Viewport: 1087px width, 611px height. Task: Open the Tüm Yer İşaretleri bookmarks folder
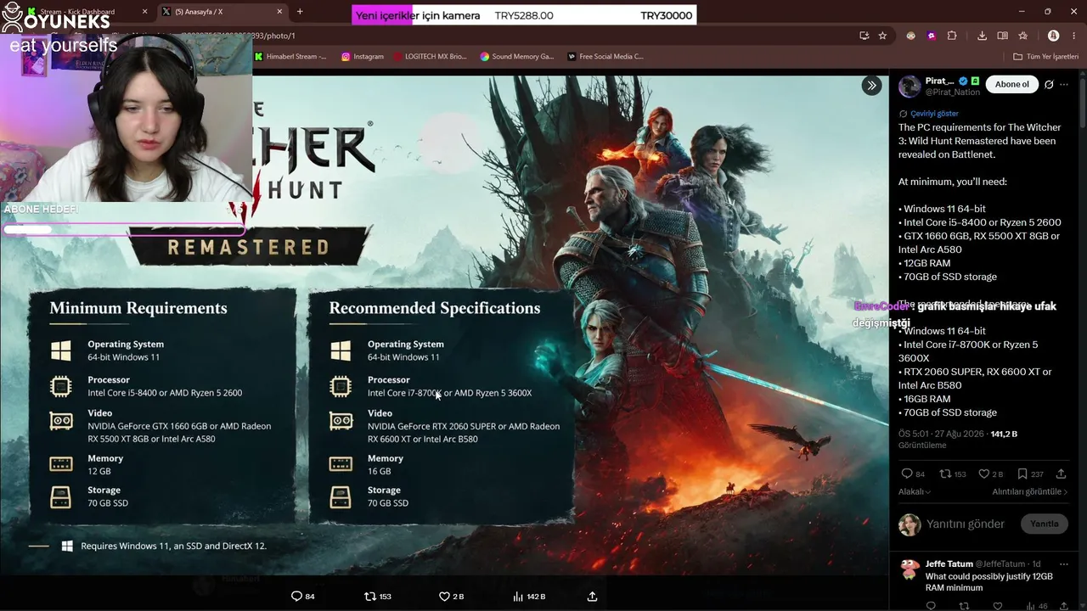coord(1046,57)
